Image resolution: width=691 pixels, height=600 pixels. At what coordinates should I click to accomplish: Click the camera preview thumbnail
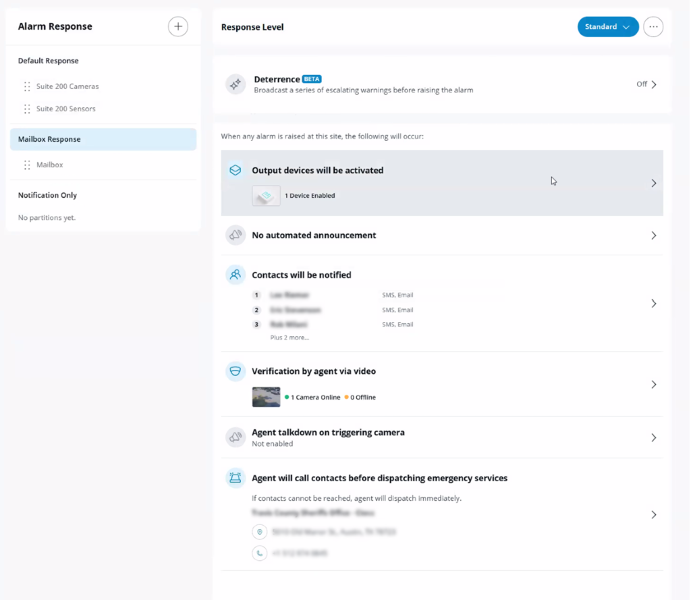coord(266,397)
